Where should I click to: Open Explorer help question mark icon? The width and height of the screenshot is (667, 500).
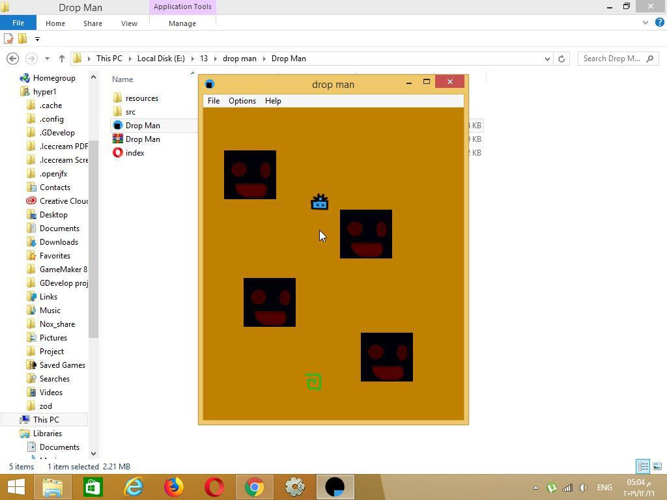coord(660,23)
